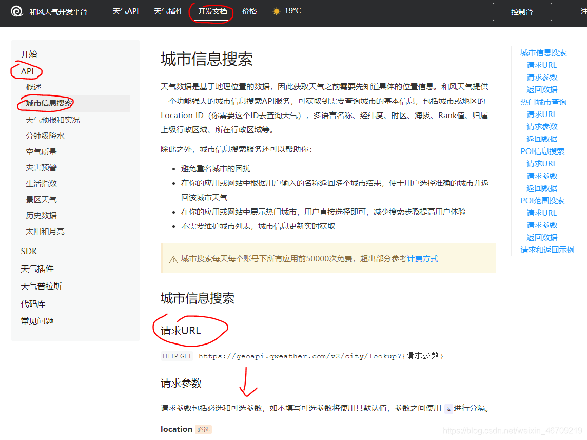Click the & separator code symbol
The height and width of the screenshot is (440, 587).
[x=448, y=409]
